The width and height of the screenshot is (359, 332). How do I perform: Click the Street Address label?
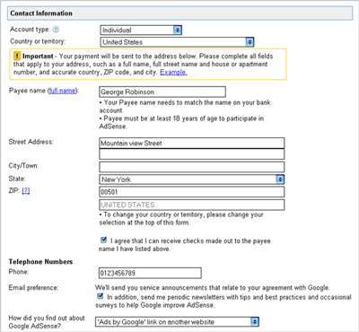click(x=31, y=142)
